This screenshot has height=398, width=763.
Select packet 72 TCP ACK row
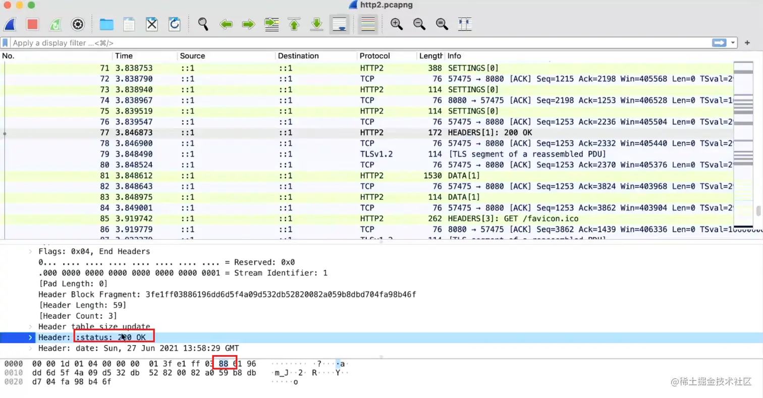tap(366, 79)
